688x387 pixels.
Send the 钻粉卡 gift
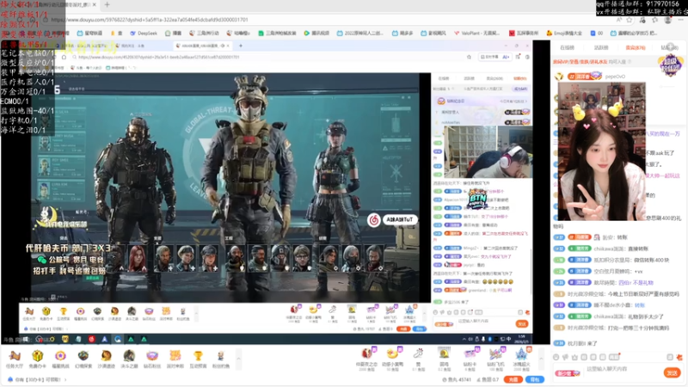click(x=470, y=359)
